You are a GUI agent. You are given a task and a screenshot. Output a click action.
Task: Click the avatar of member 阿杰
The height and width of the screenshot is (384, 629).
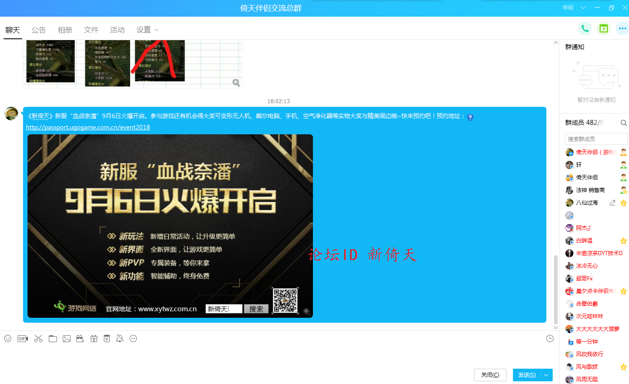(569, 228)
